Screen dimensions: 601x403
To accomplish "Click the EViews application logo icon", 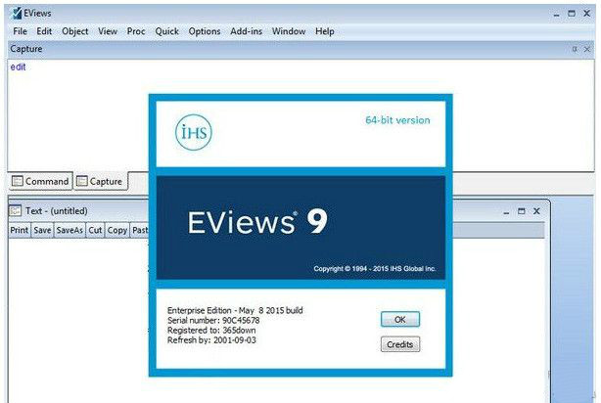I will [x=17, y=13].
